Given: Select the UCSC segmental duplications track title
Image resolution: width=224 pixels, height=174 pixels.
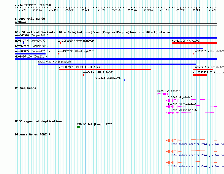Looking at the screenshot, I should pos(39,121).
